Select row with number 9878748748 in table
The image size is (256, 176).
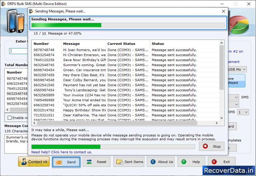click(x=125, y=50)
